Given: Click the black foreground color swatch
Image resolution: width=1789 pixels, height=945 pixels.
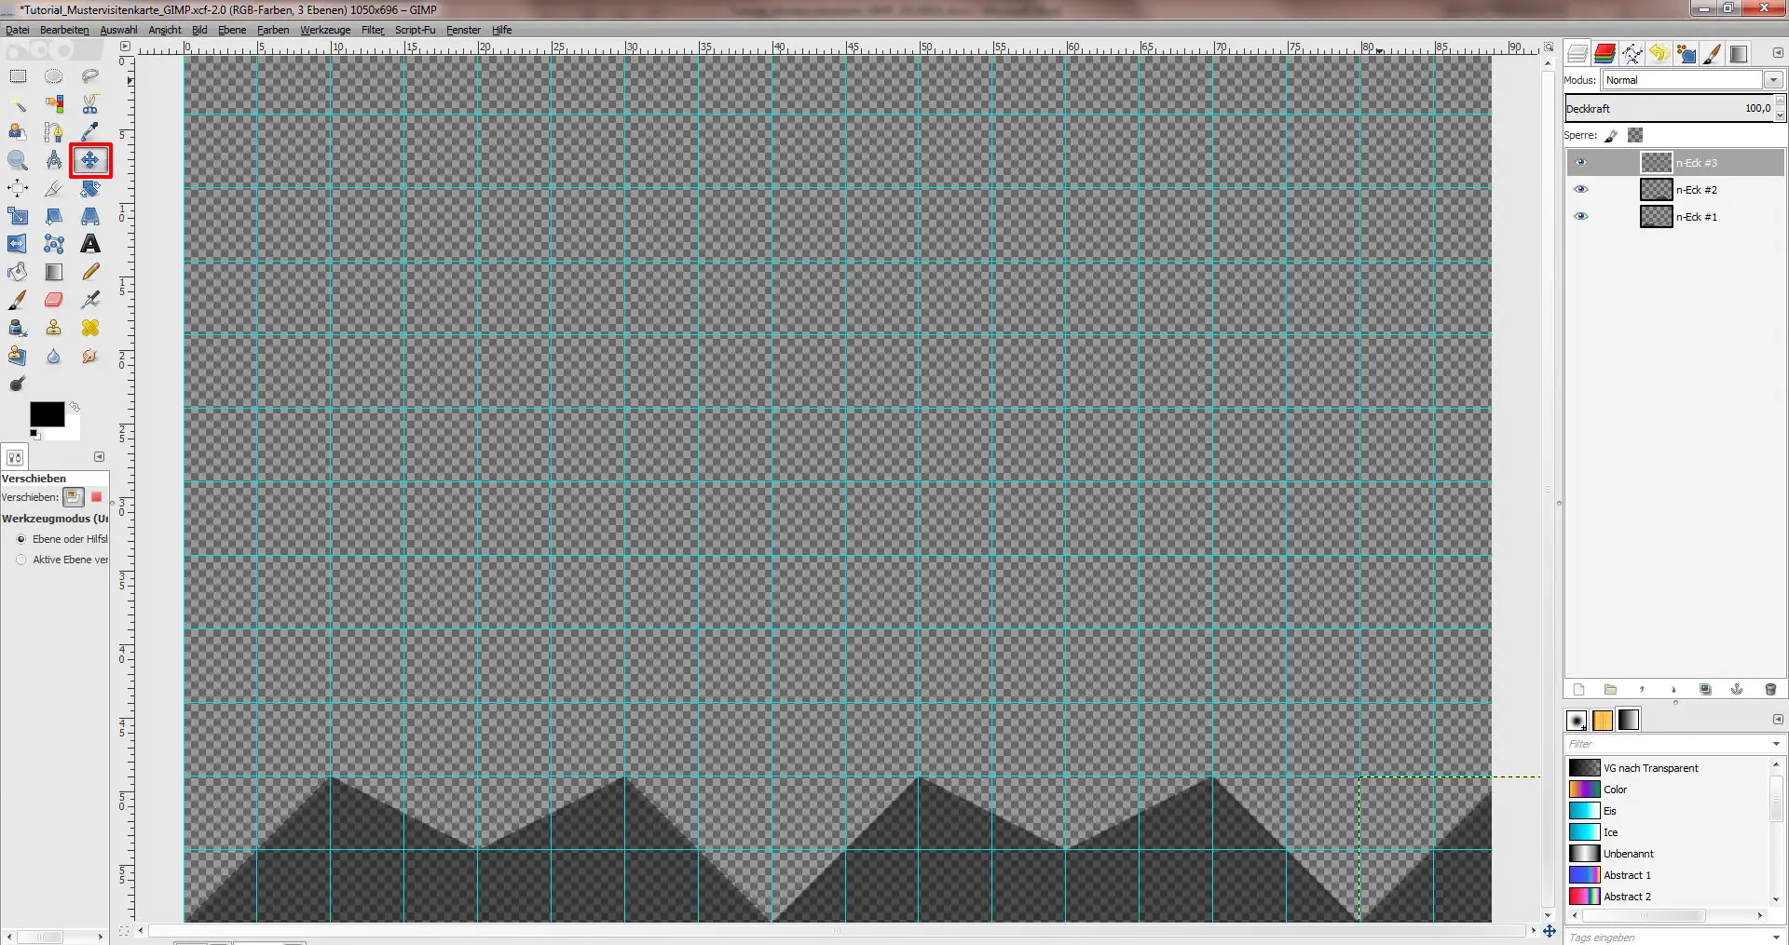Looking at the screenshot, I should click(45, 414).
